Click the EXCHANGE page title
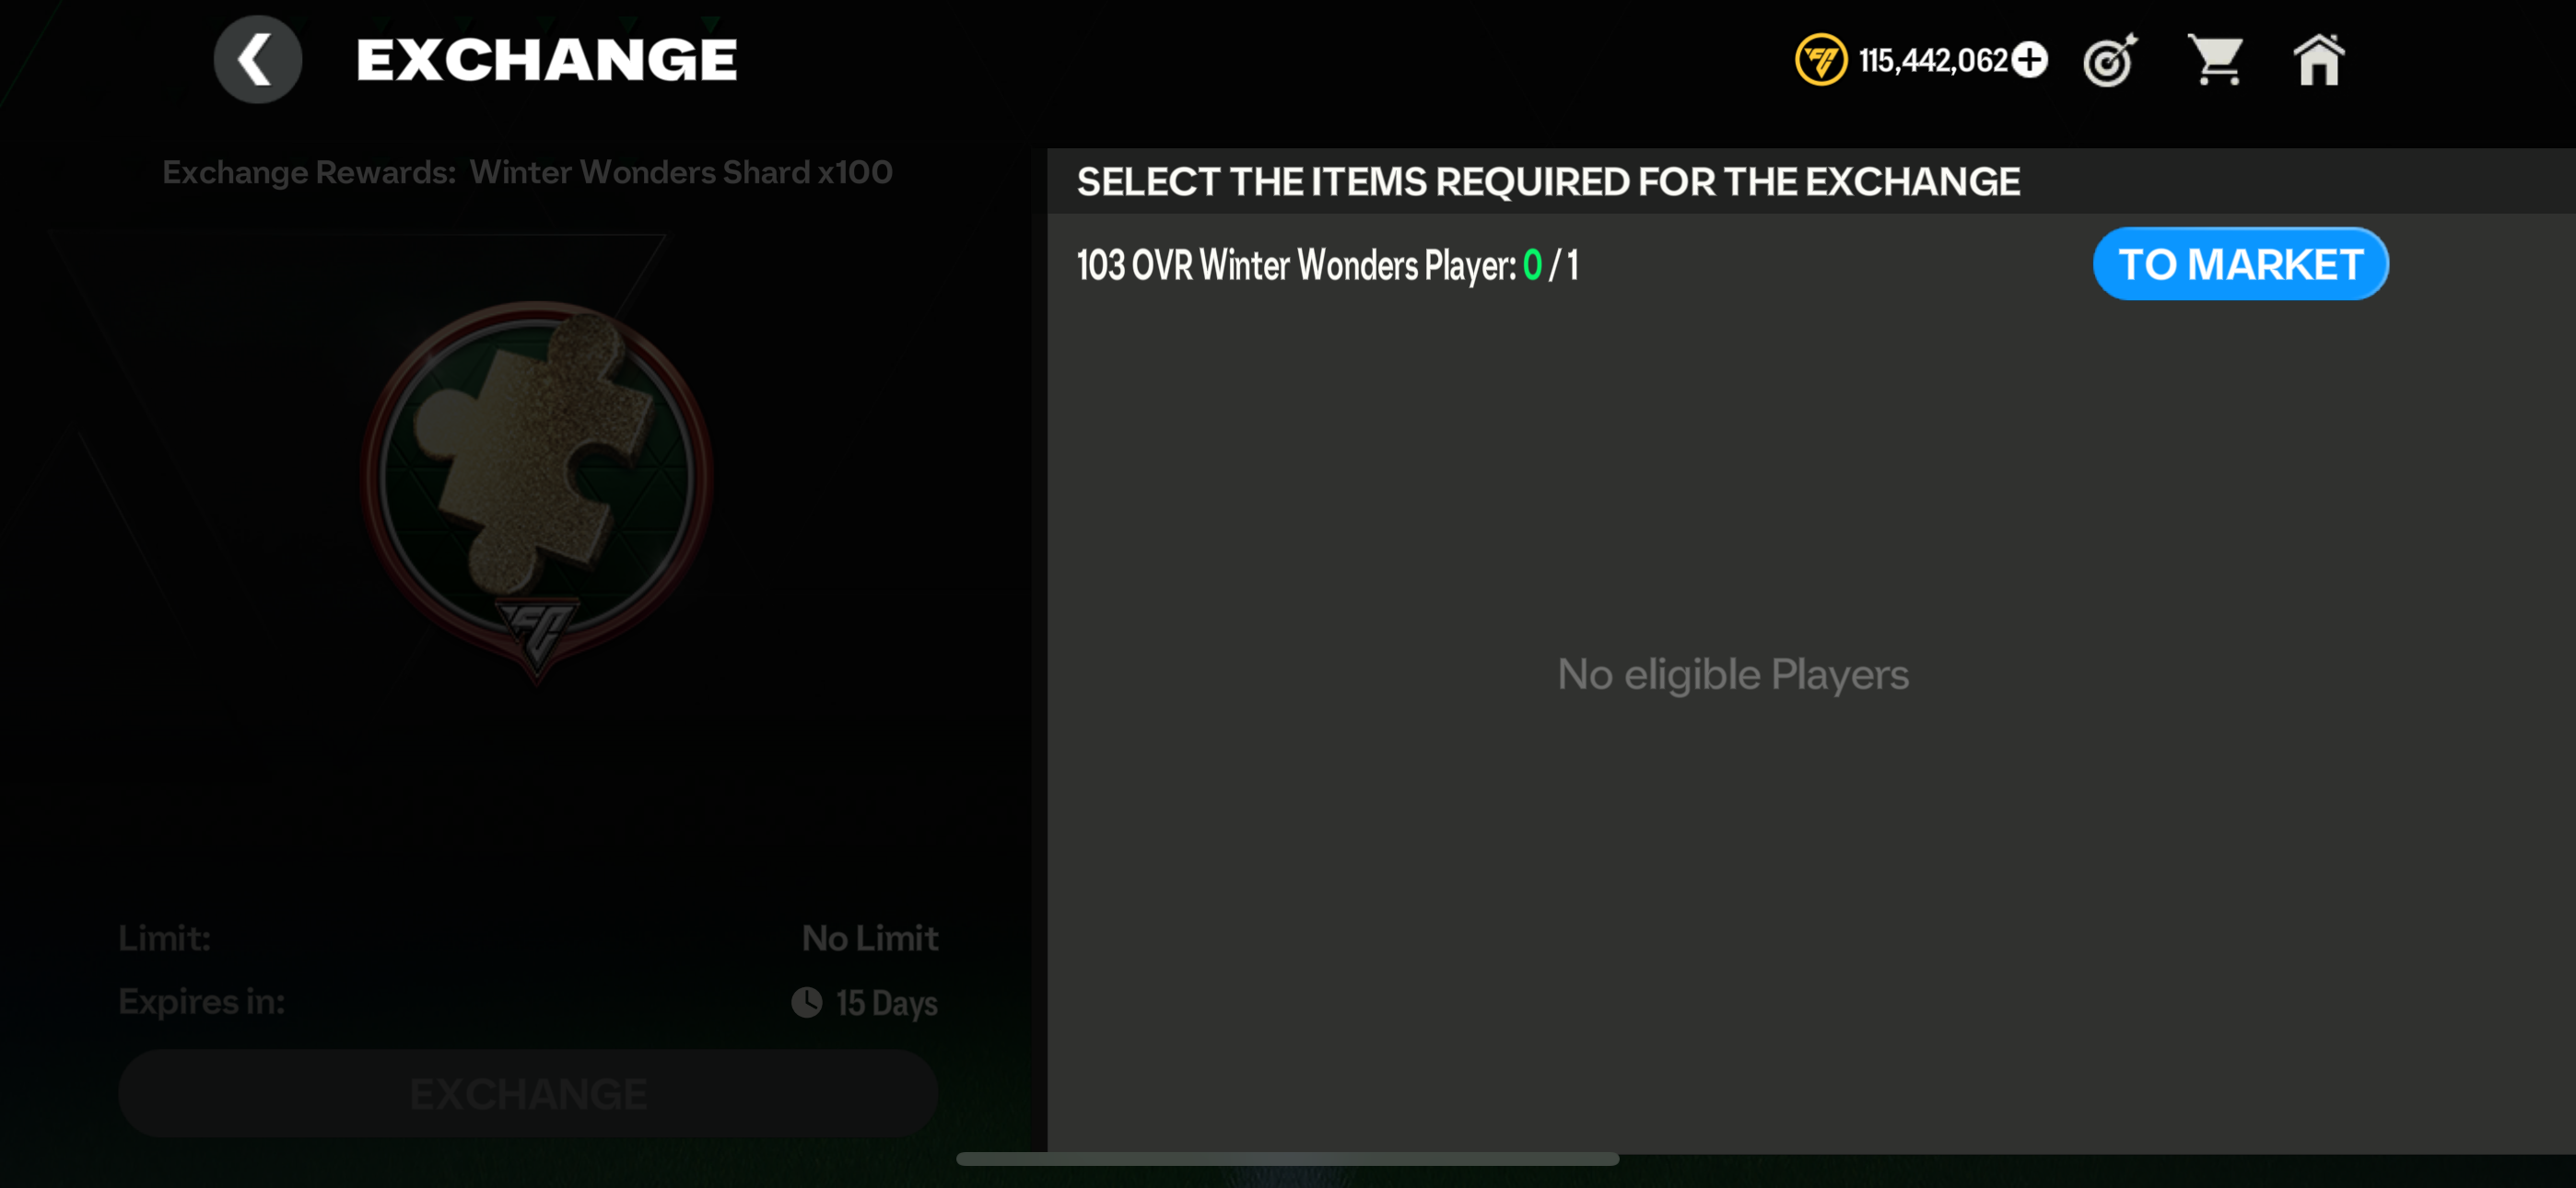The height and width of the screenshot is (1188, 2576). (x=546, y=60)
